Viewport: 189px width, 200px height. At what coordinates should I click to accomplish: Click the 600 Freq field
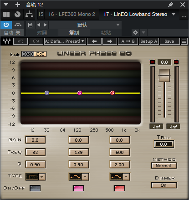[x=119, y=152]
